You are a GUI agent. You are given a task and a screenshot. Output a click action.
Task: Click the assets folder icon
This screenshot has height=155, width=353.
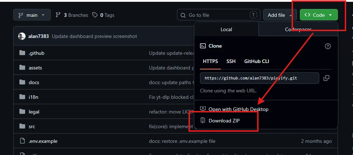[22, 68]
